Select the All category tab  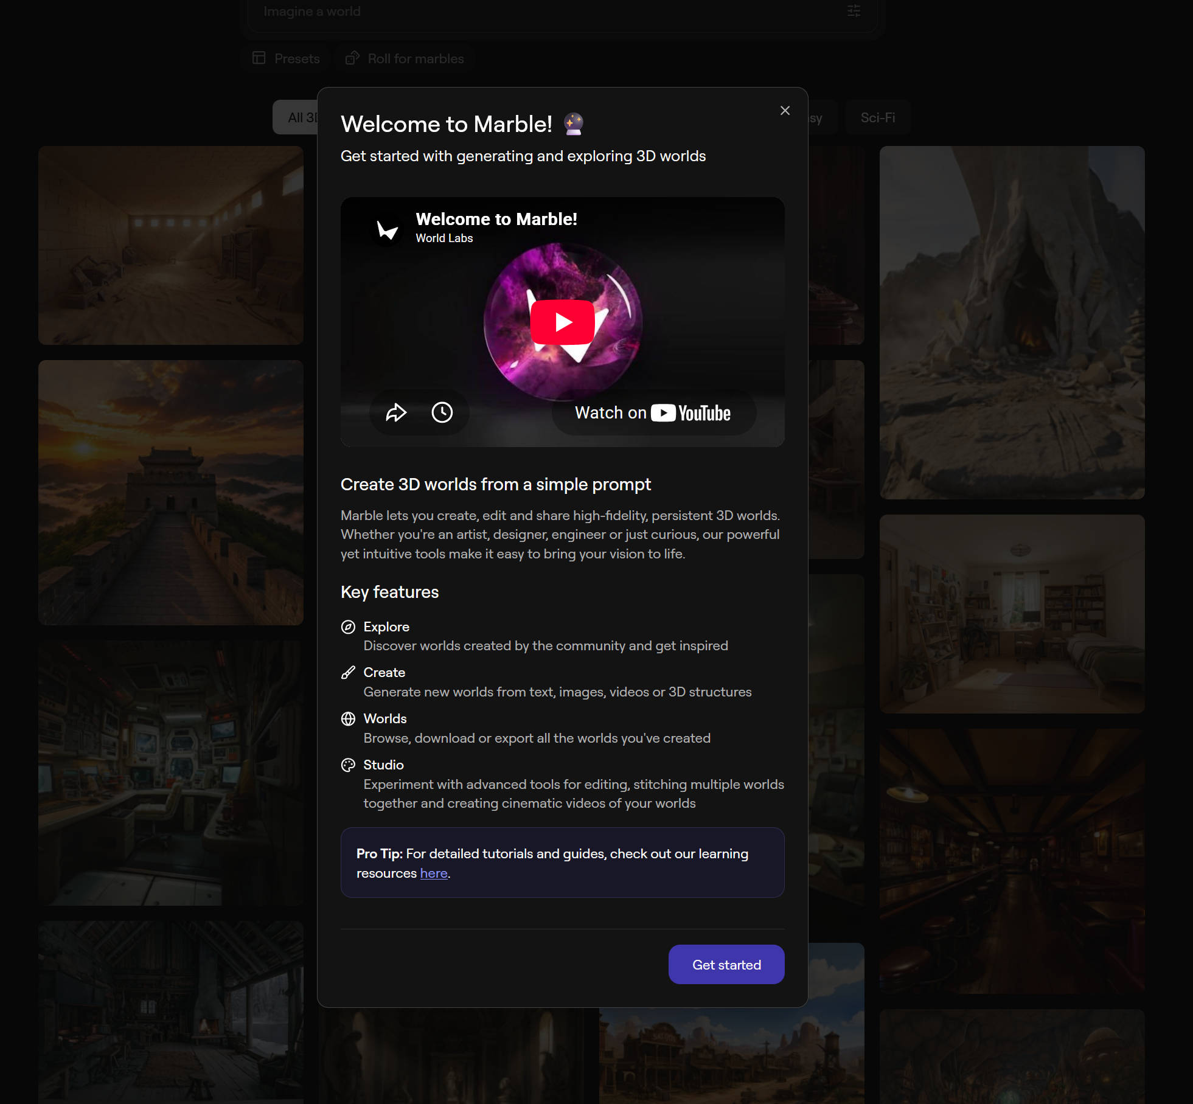pyautogui.click(x=295, y=117)
